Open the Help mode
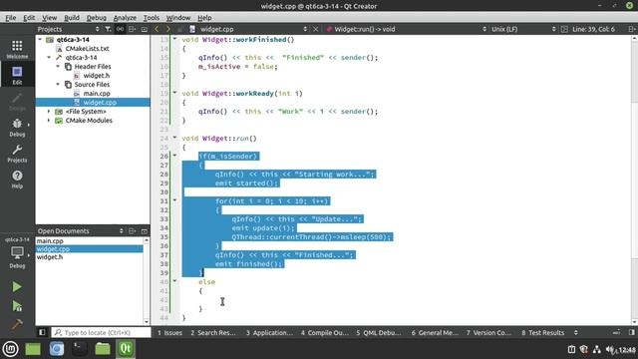This screenshot has height=359, width=638. pos(17,179)
